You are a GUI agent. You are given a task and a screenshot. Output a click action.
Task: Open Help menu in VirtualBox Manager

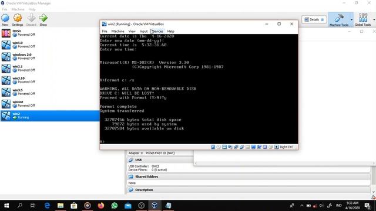click(32, 9)
